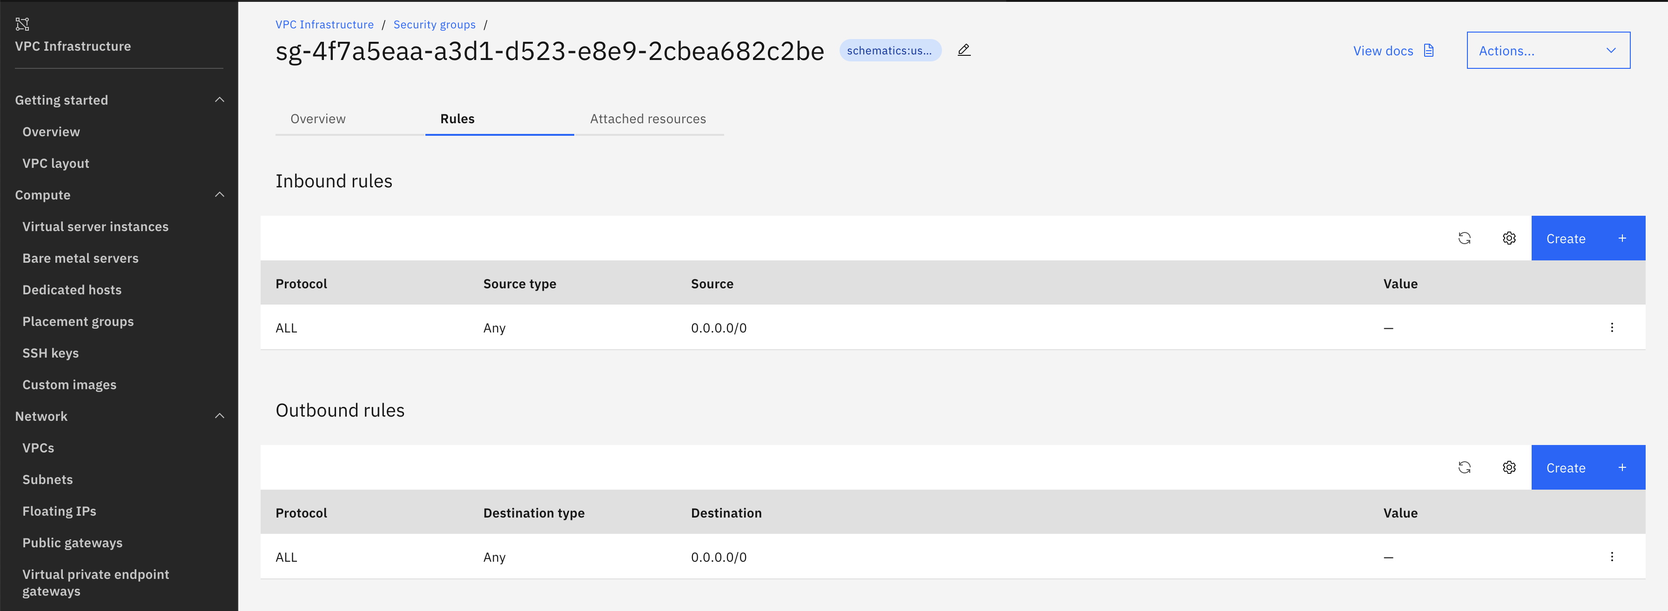
Task: Click the View docs document icon
Action: point(1429,51)
